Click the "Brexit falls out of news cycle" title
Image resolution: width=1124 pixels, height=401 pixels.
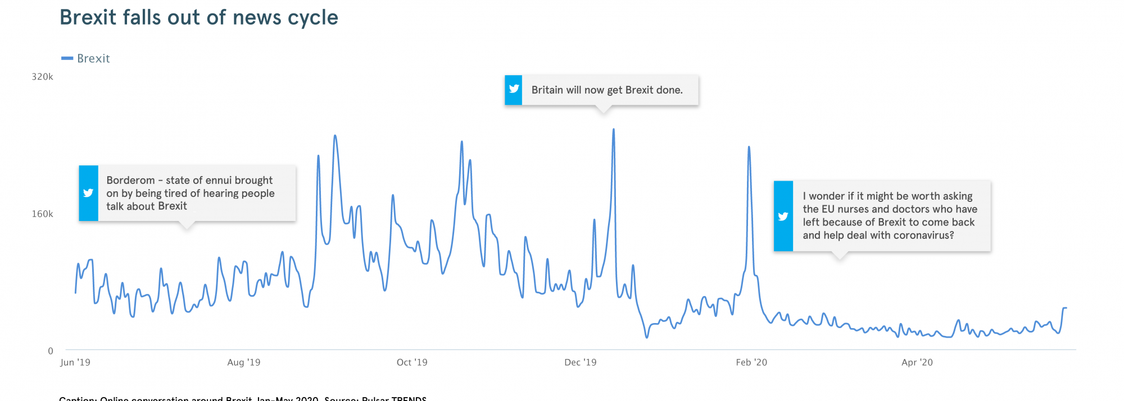[199, 17]
